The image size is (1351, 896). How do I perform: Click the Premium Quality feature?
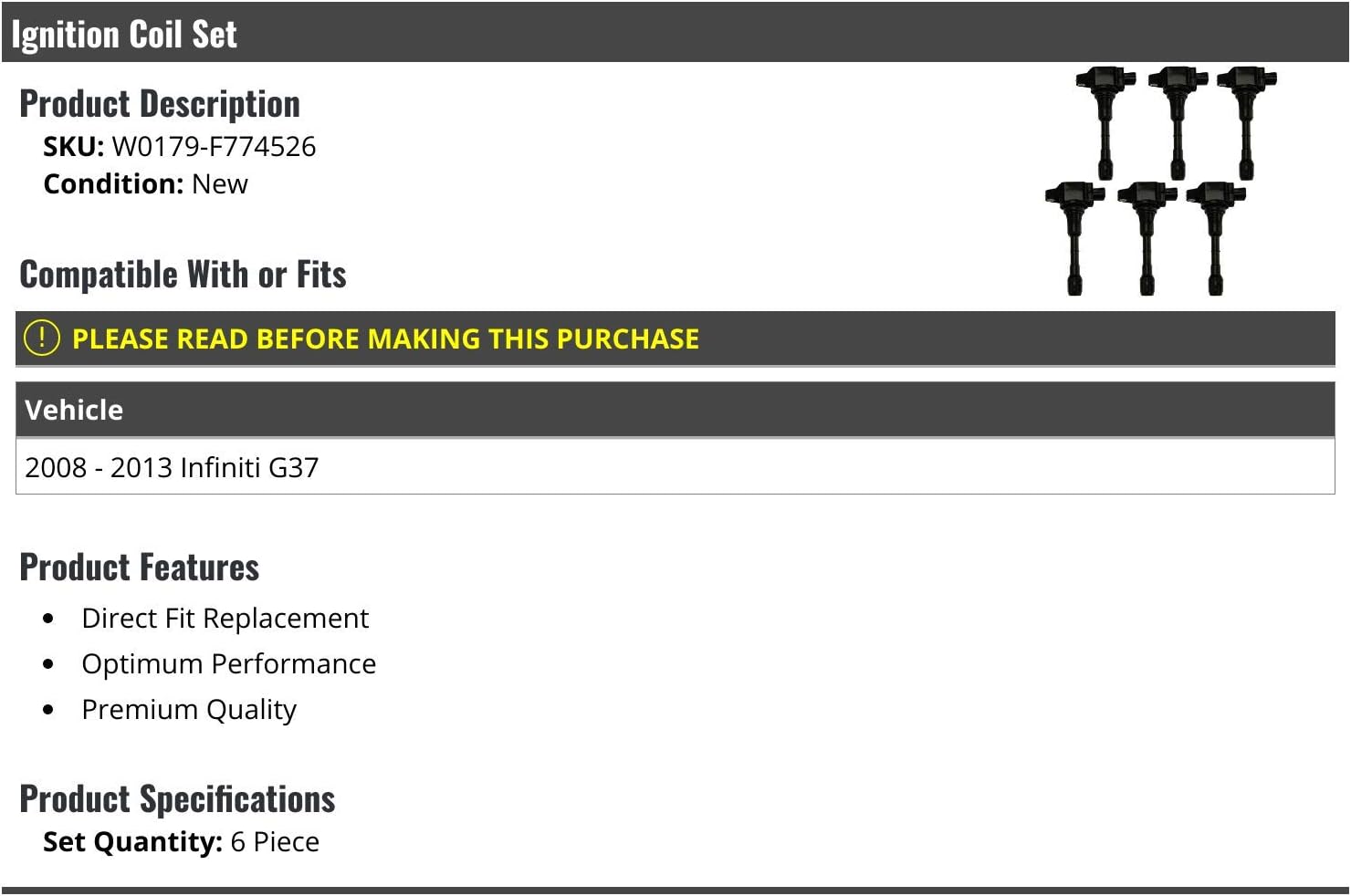pos(189,710)
